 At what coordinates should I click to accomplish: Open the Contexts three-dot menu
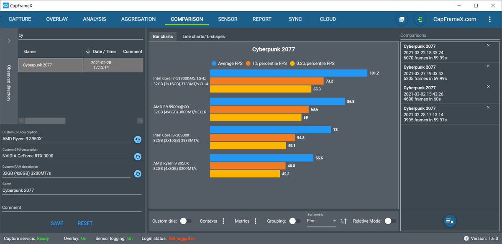point(223,221)
